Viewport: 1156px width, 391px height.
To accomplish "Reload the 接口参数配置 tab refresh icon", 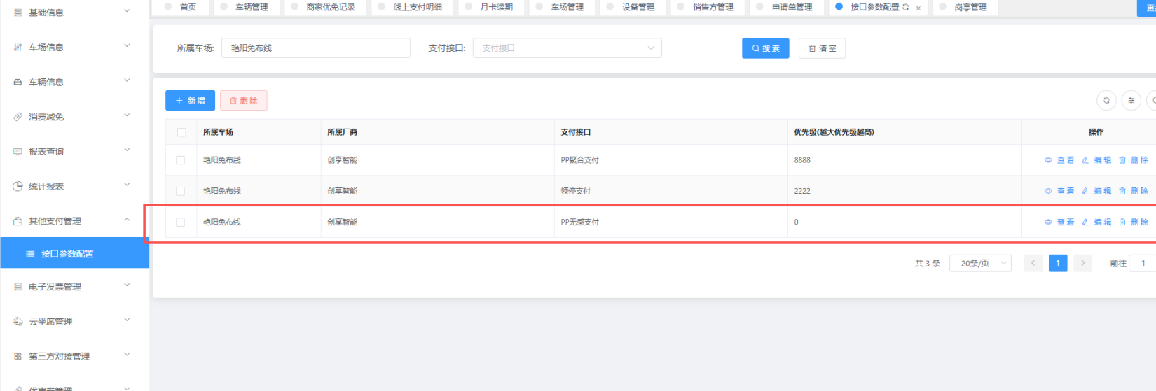I will [906, 8].
